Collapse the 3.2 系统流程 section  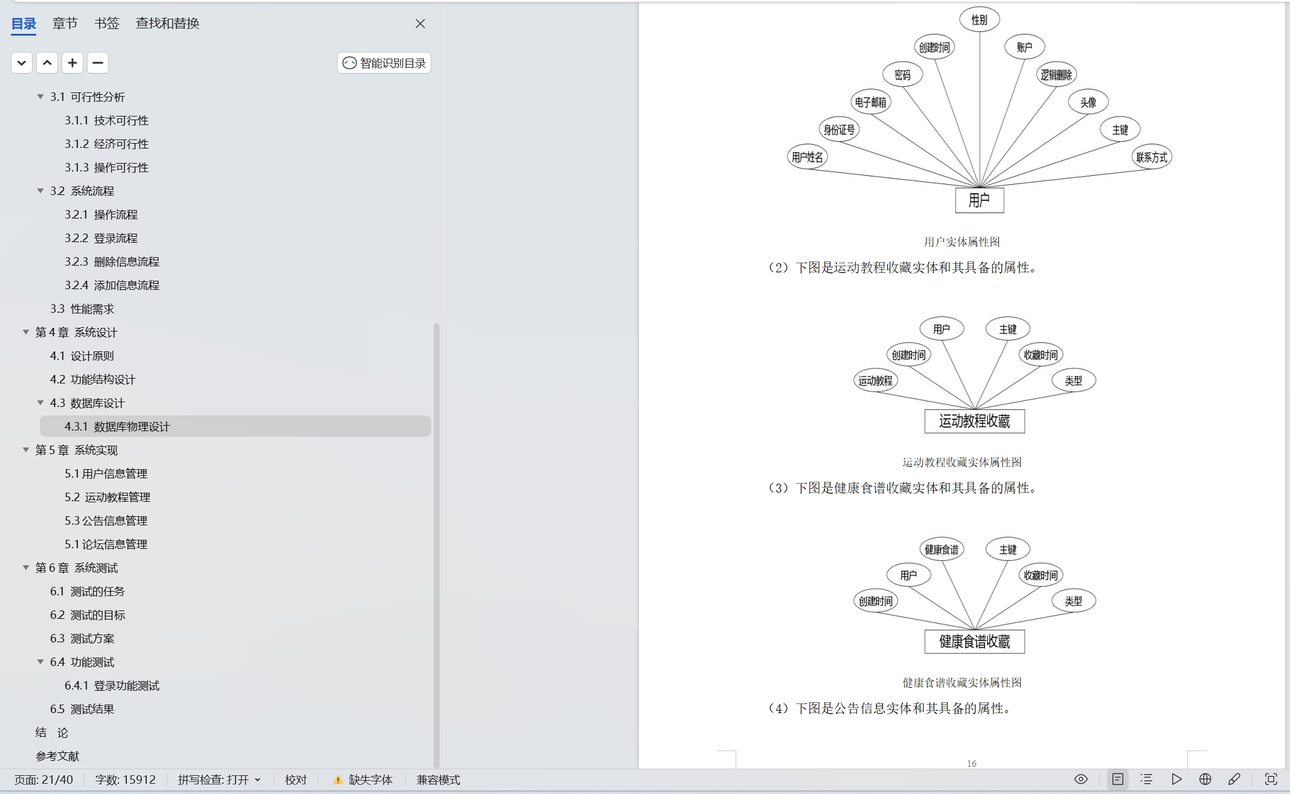coord(40,191)
